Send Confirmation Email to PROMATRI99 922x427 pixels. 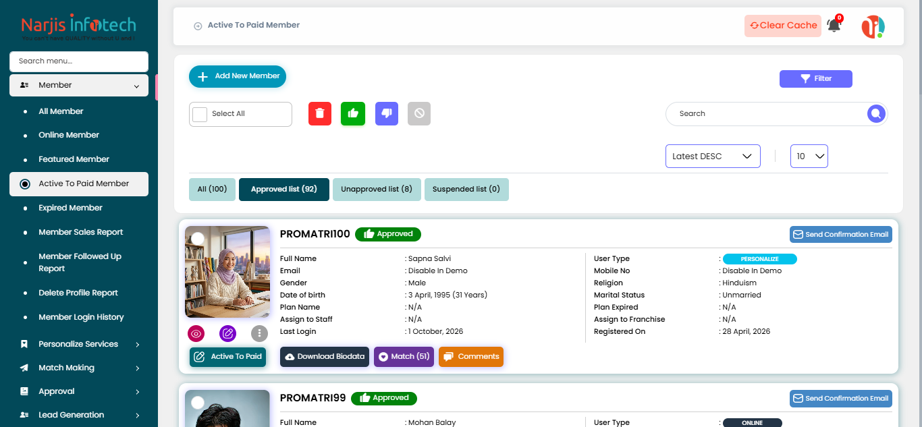[x=841, y=399]
